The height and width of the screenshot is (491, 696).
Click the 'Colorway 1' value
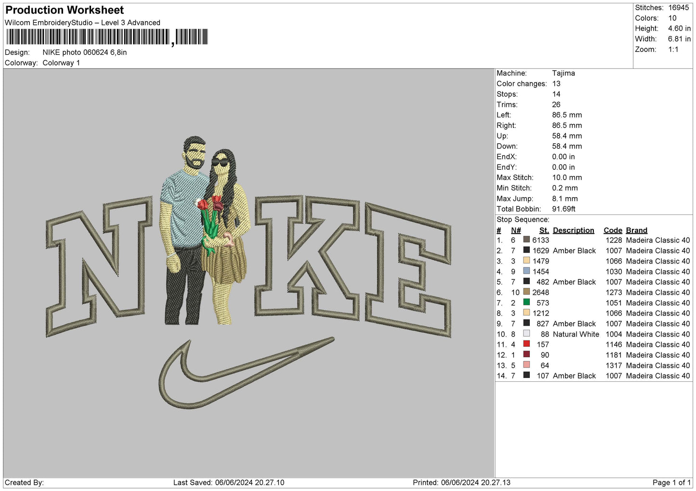(61, 63)
